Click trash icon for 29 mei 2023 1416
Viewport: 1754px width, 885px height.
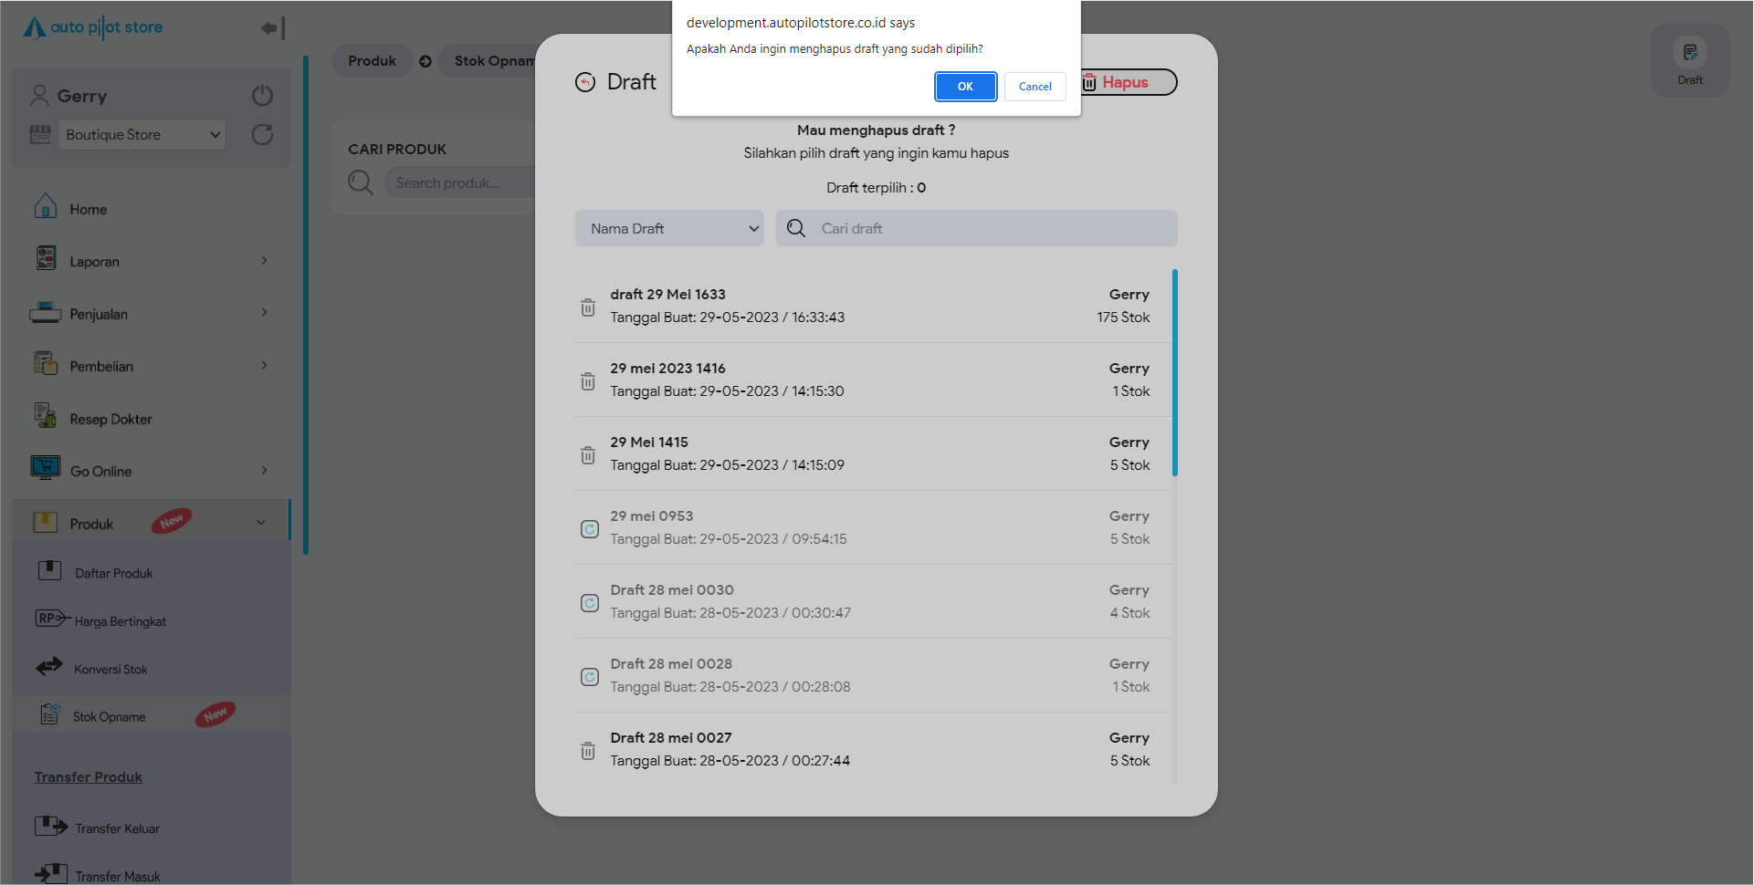point(588,381)
